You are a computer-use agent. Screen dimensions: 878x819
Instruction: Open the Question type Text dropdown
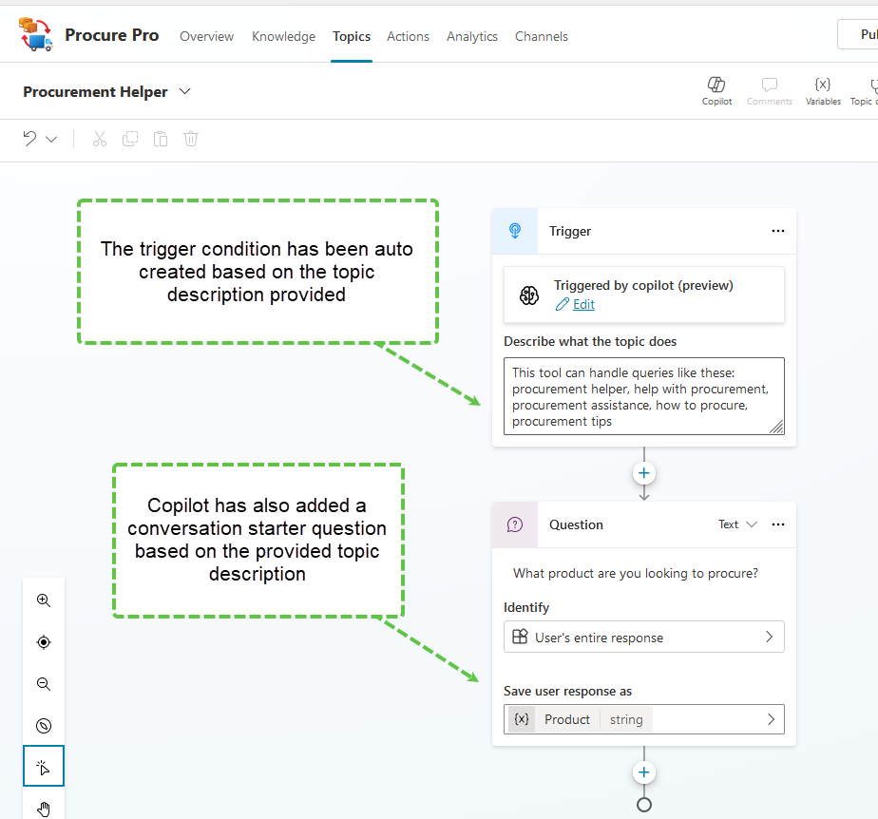coord(737,524)
